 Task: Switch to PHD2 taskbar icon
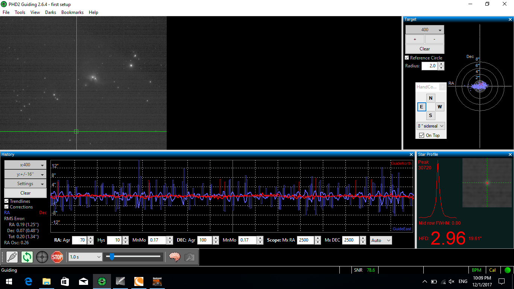pos(102,281)
